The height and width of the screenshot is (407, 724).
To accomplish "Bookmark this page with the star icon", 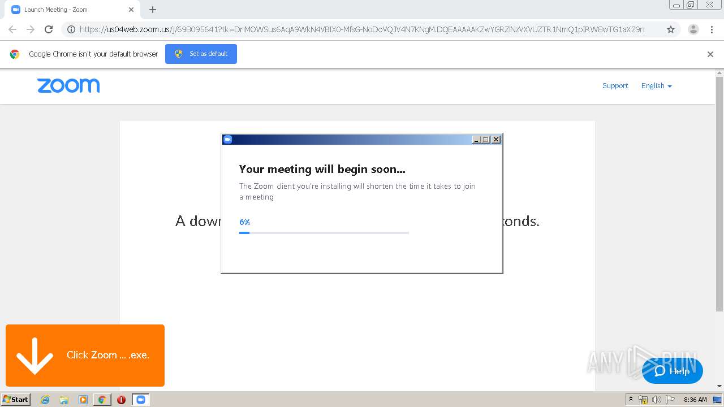I will pos(671,29).
